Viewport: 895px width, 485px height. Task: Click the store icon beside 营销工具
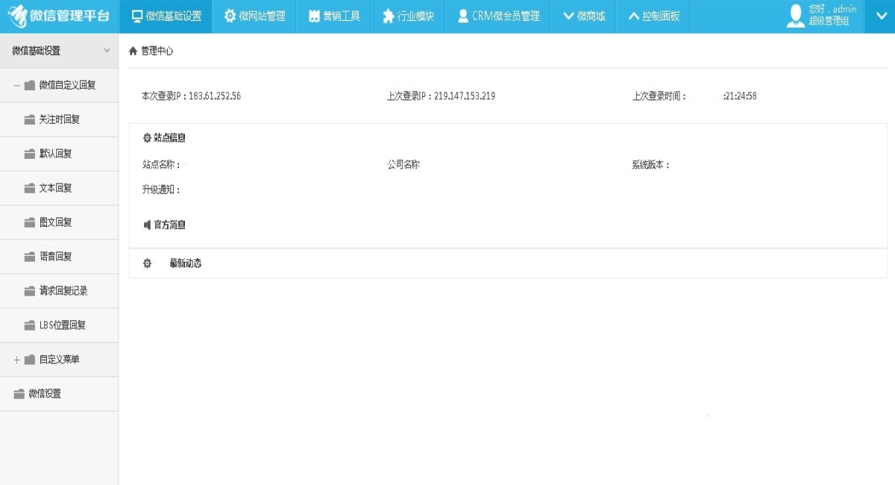(314, 16)
